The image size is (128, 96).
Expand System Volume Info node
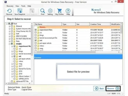click(x=9, y=29)
